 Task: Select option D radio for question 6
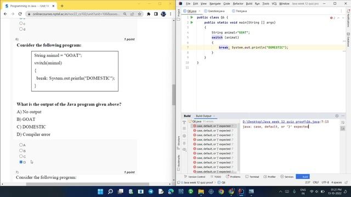21,162
